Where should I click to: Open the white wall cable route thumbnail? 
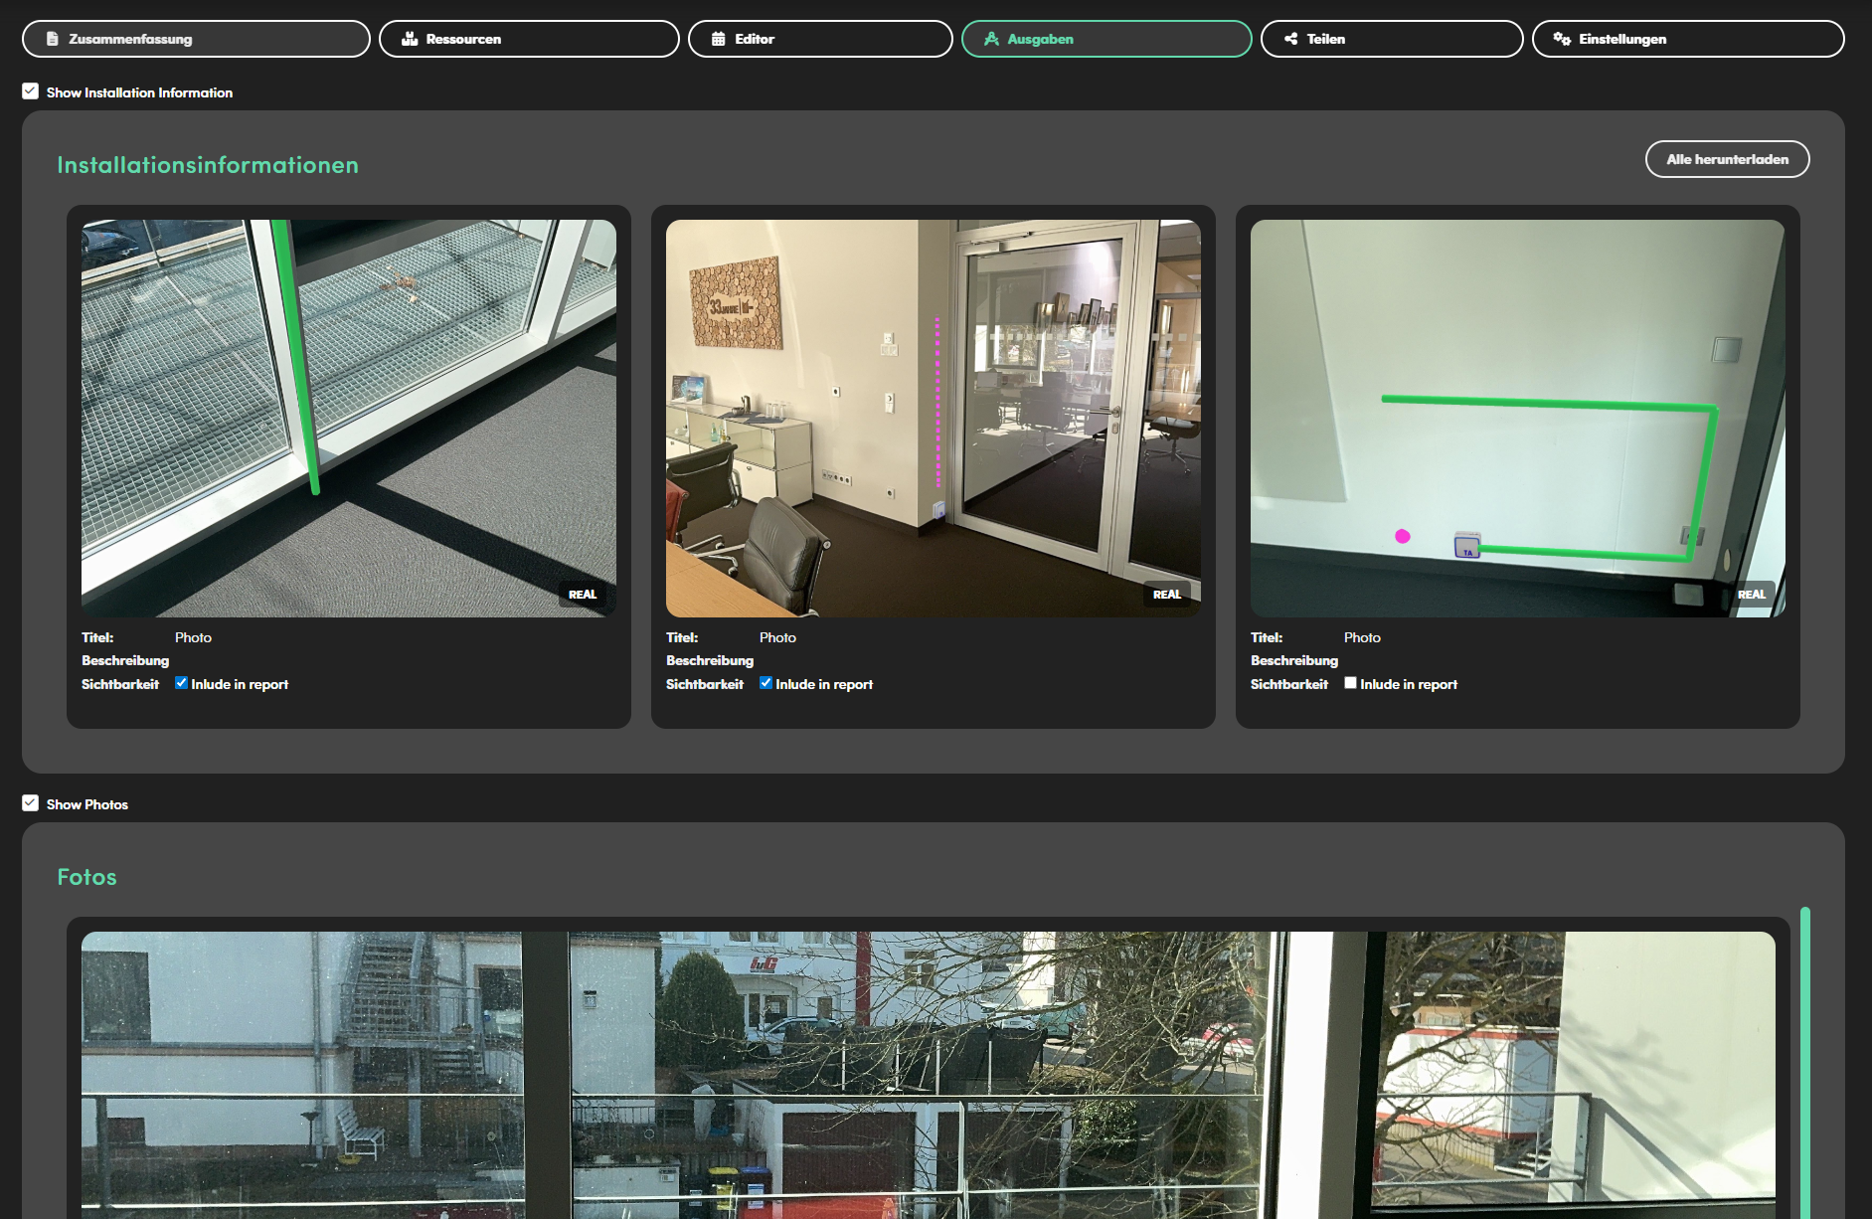click(x=1517, y=418)
